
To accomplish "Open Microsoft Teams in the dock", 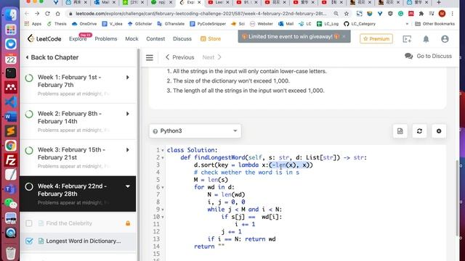I will (11, 189).
